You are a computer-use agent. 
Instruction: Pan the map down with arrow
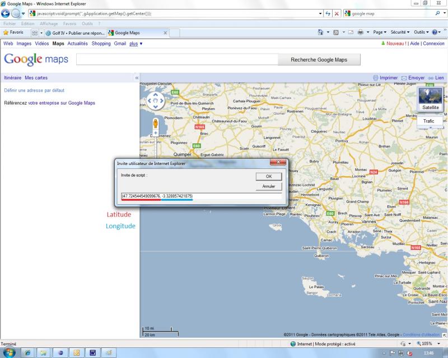[156, 107]
